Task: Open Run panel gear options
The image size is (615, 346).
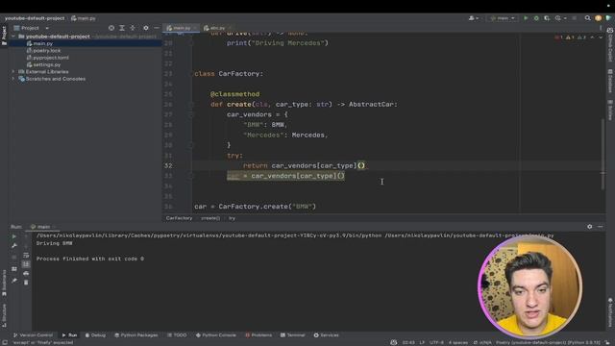Action: click(589, 227)
